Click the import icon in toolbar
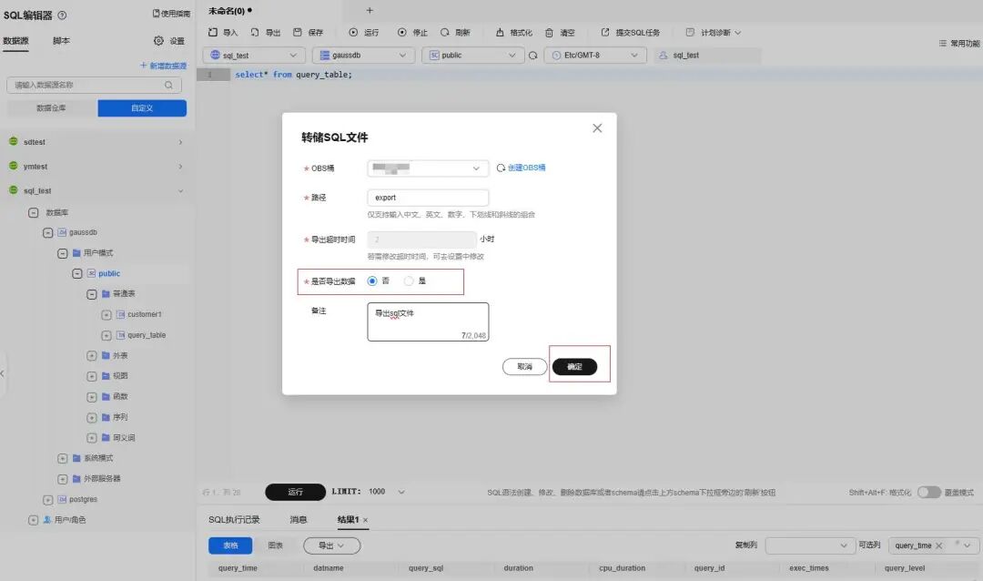983x581 pixels. [213, 32]
